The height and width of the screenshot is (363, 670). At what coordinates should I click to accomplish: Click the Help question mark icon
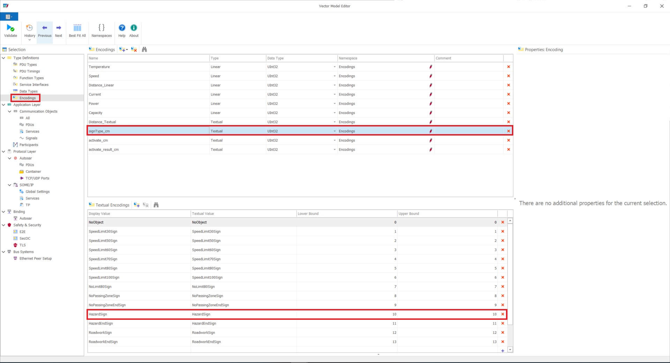click(x=122, y=31)
